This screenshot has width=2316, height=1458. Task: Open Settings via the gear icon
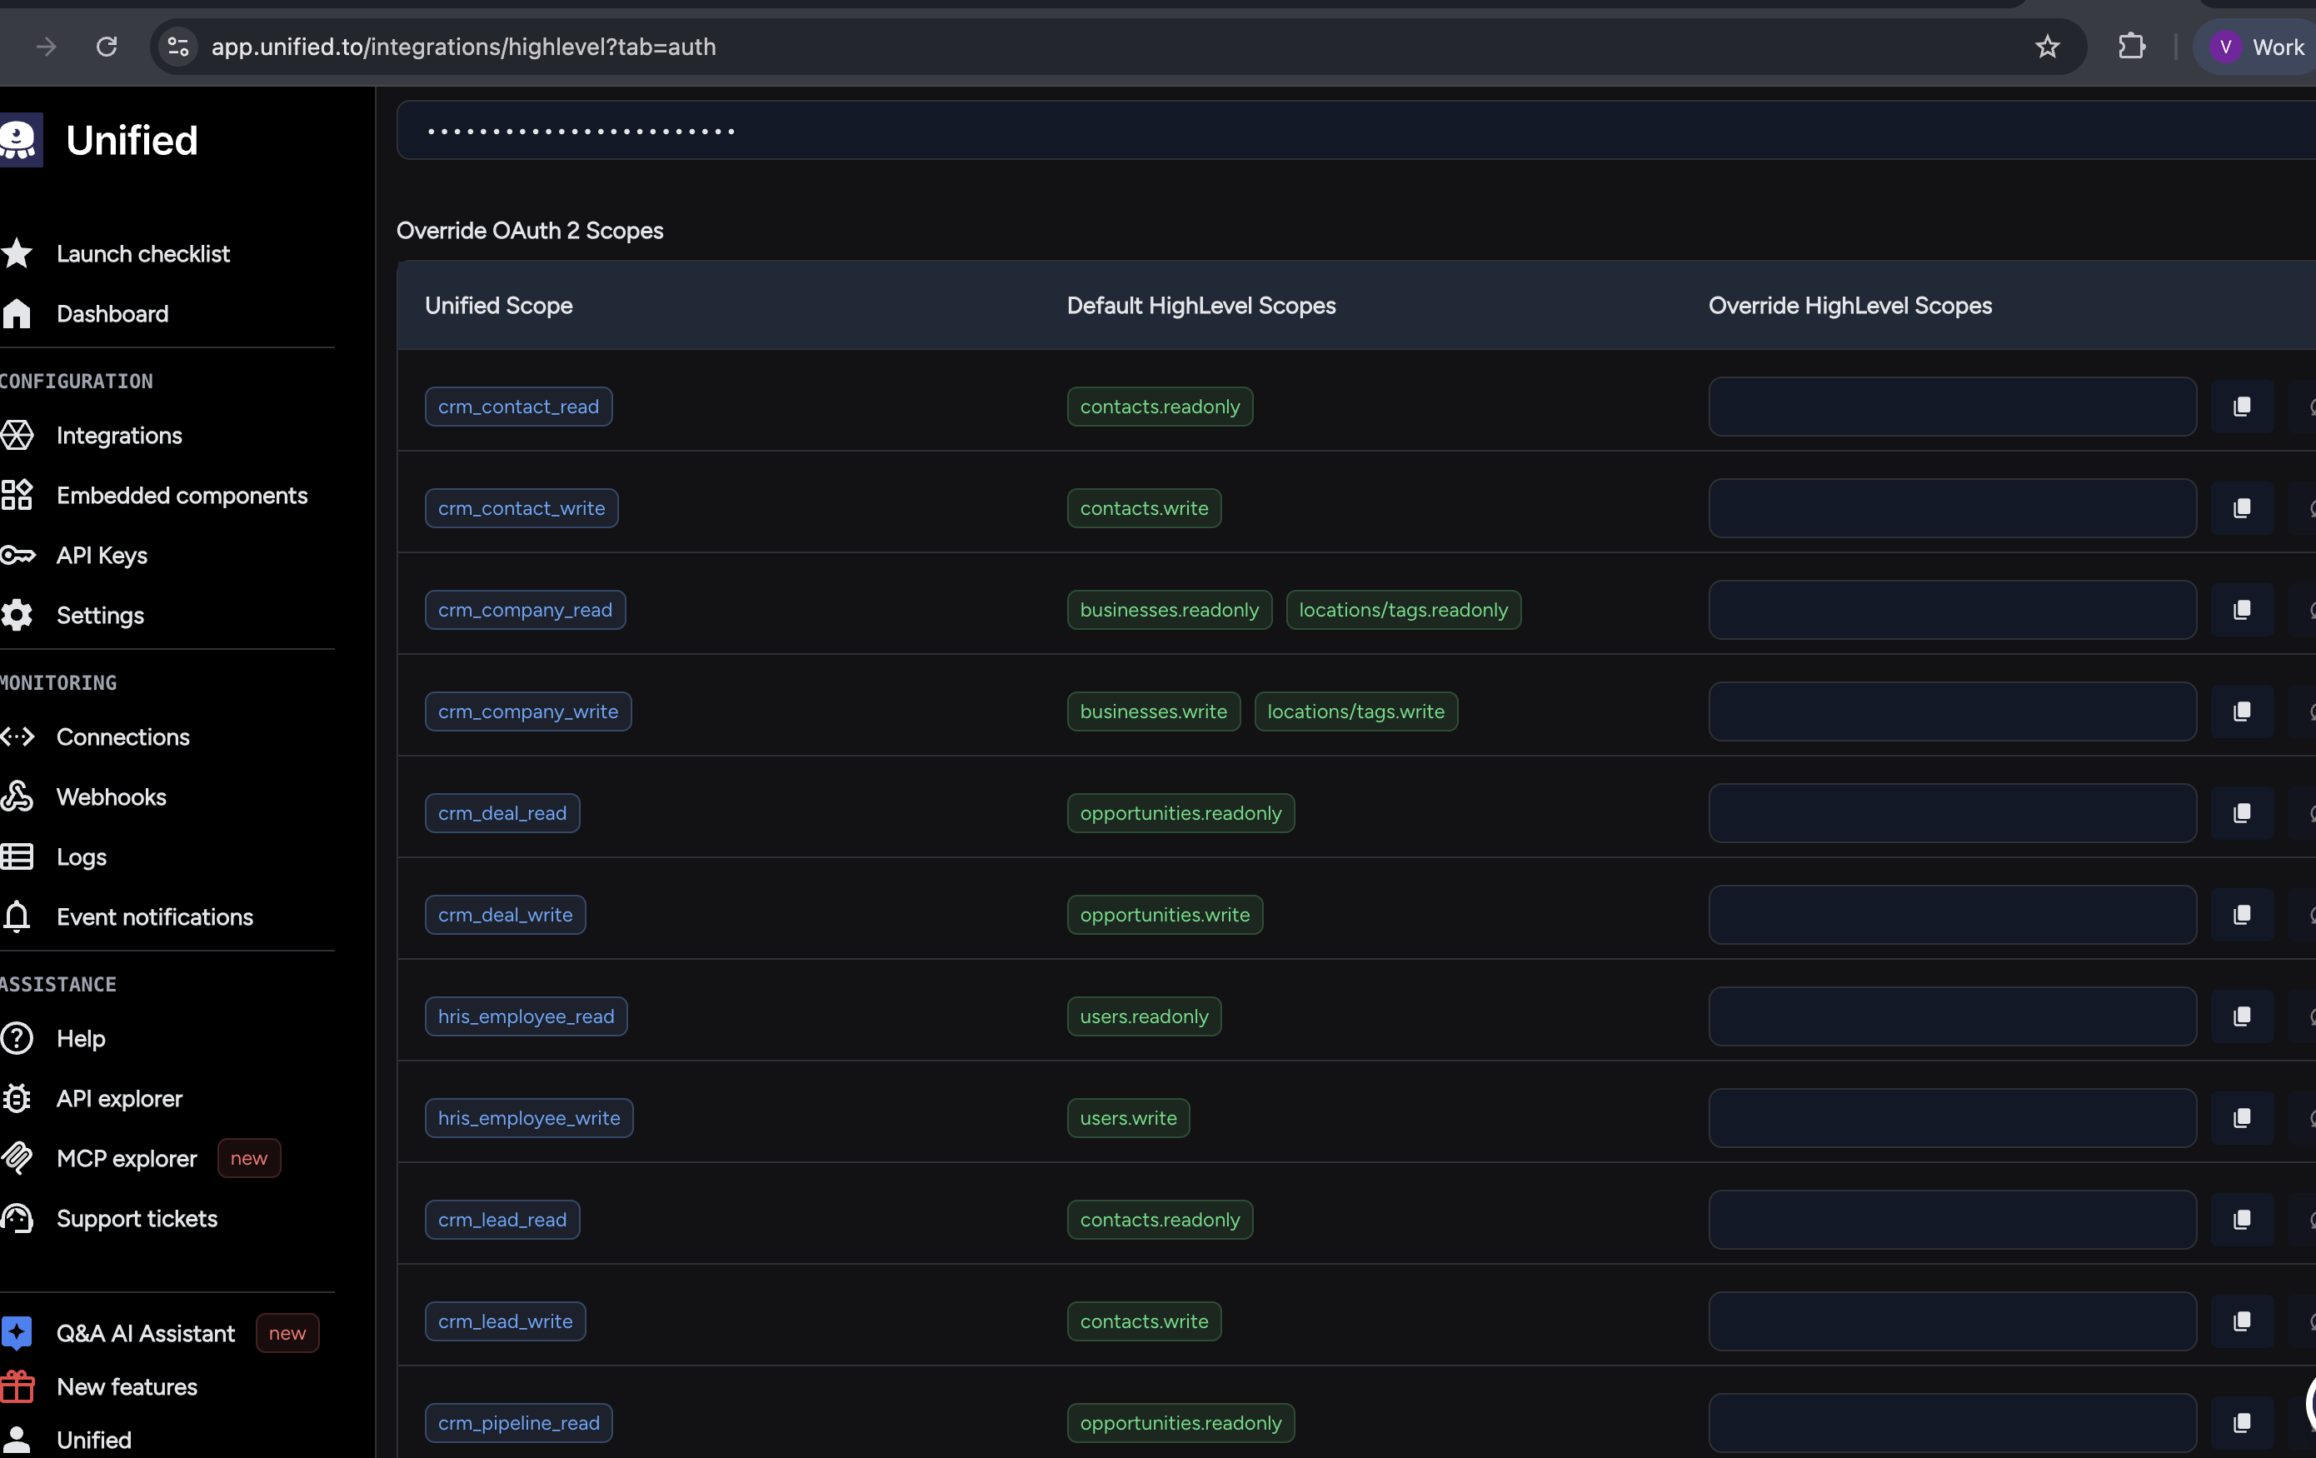17,616
